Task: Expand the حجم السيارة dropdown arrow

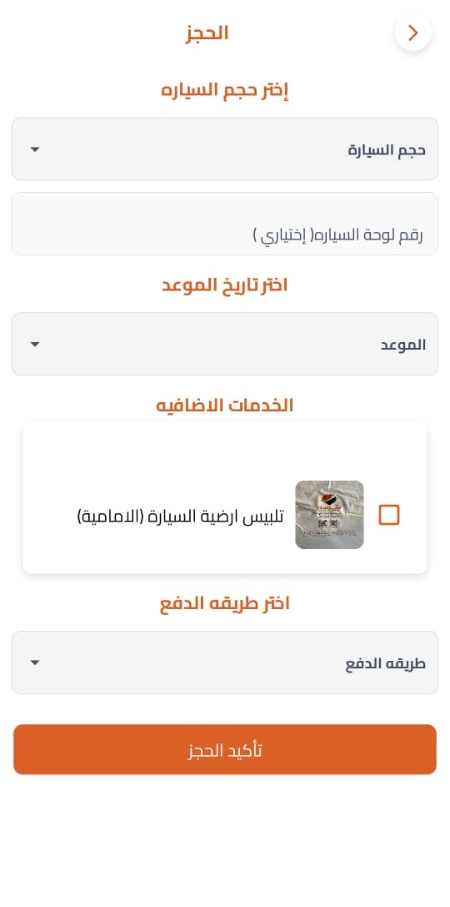Action: point(35,150)
